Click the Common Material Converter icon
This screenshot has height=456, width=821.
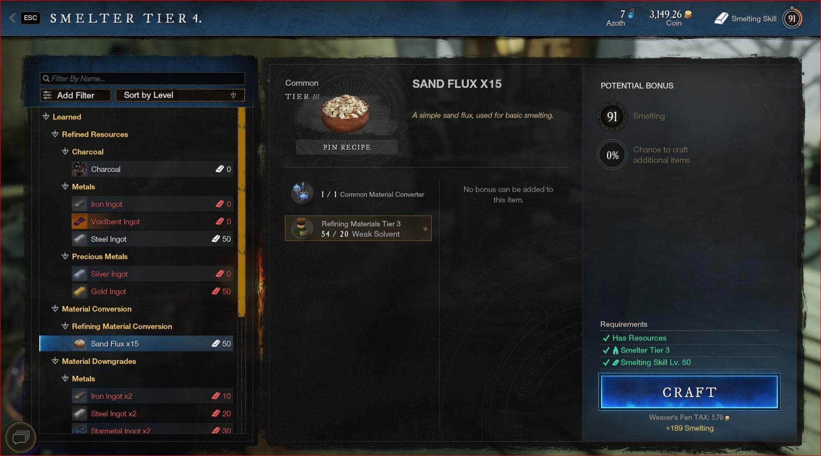click(x=302, y=193)
